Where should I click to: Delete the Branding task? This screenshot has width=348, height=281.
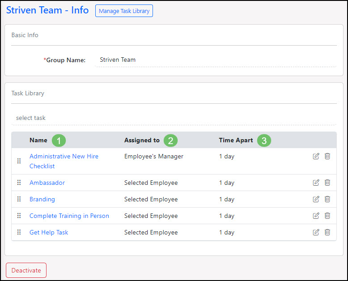[x=327, y=199]
